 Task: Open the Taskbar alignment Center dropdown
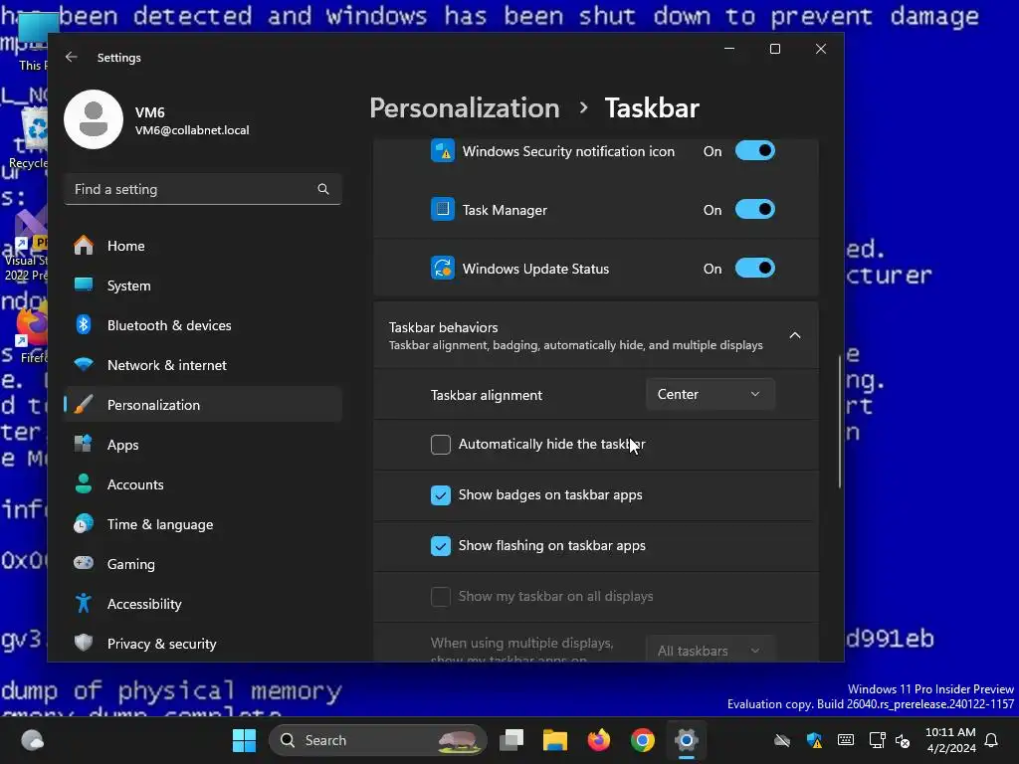click(711, 394)
